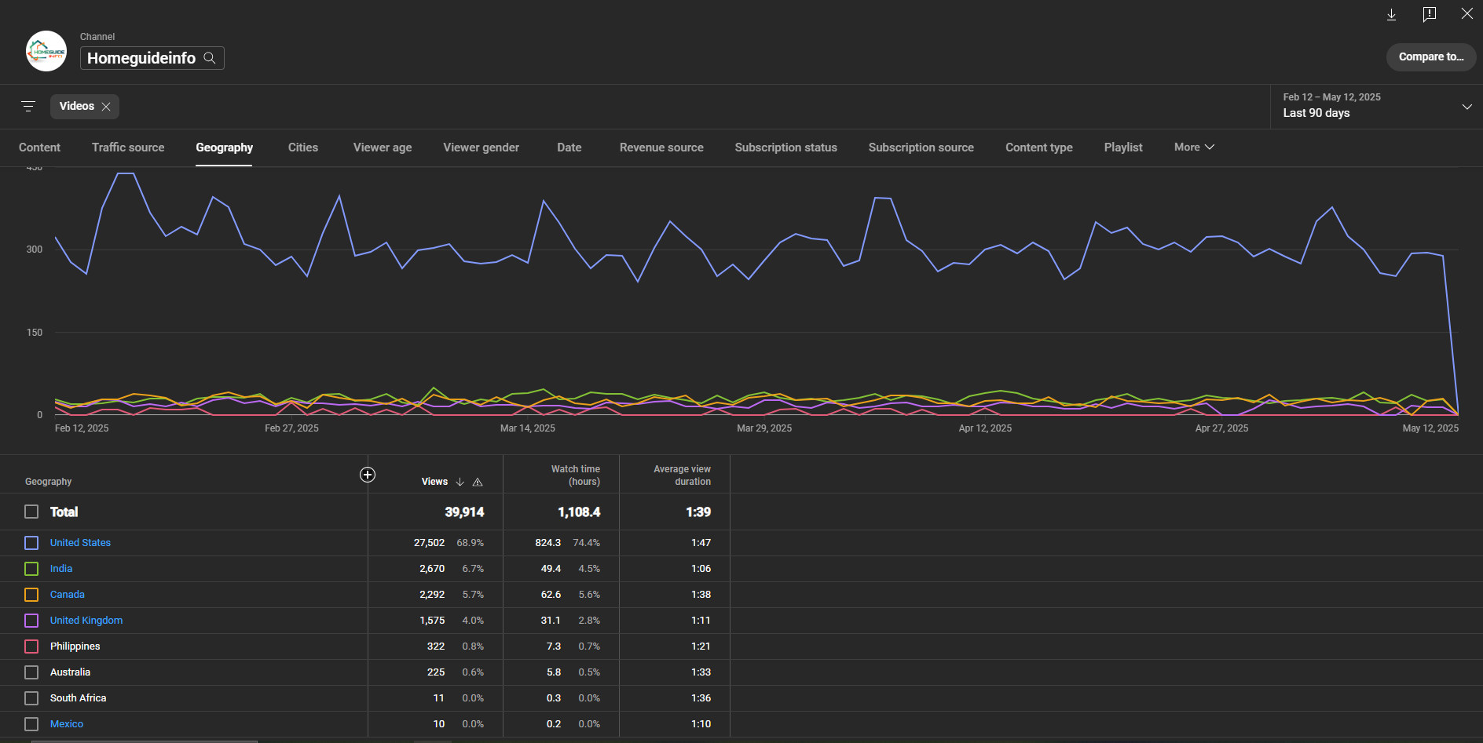The width and height of the screenshot is (1483, 743).
Task: Switch to the Traffic source tab
Action: 128,148
